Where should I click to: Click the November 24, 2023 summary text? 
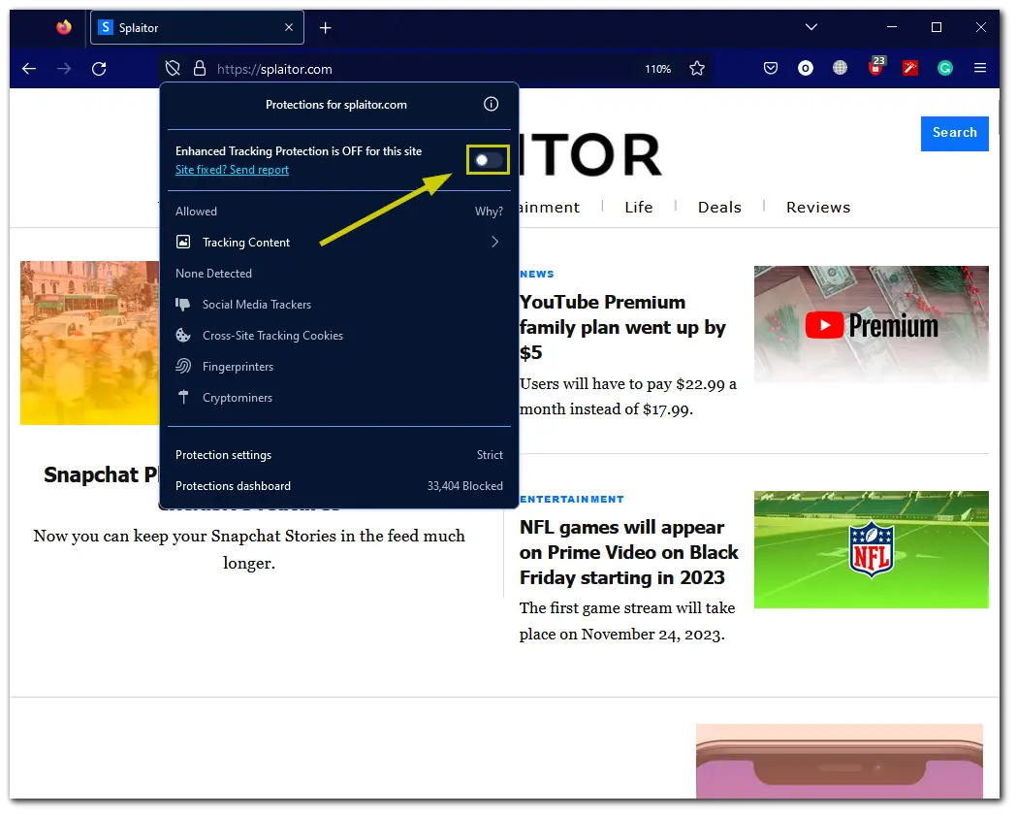627,621
